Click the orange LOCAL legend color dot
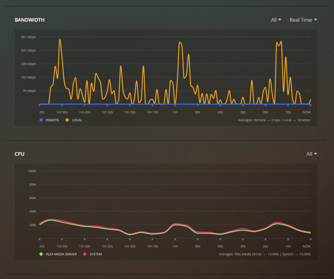Viewport: 334px width, 279px height. point(67,120)
